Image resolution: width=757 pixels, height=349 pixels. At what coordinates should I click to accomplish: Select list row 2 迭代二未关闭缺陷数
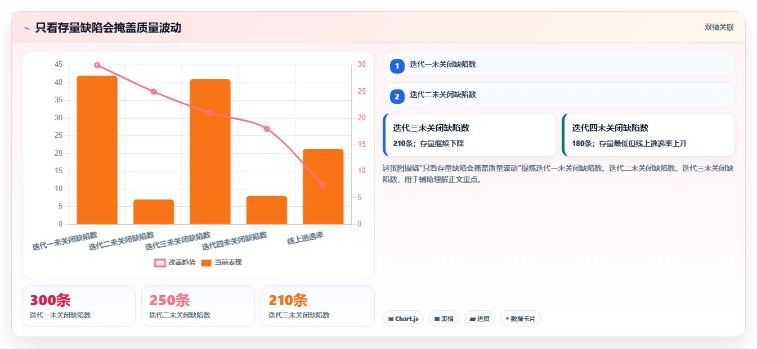[x=558, y=94]
